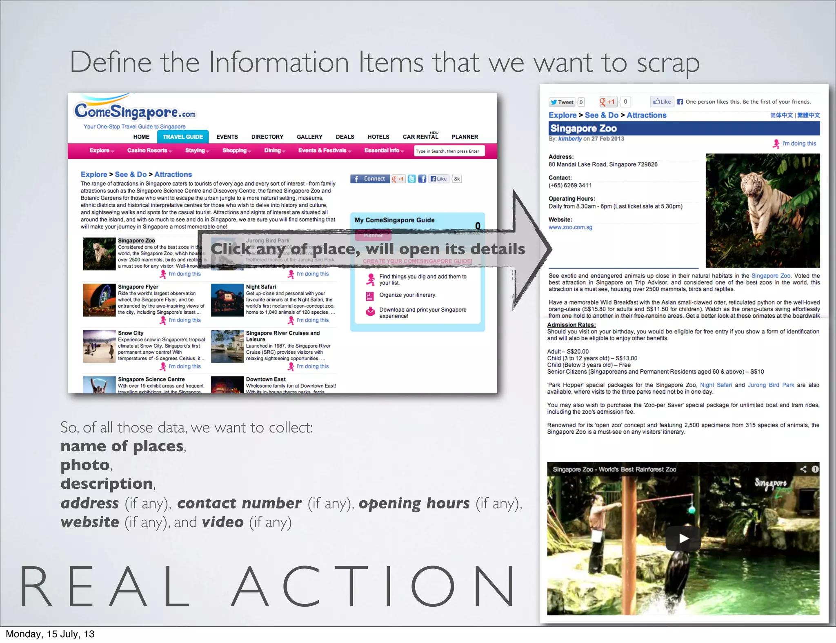Click the Facebook Like button on listing page
This screenshot has height=643, width=836.
click(x=439, y=179)
